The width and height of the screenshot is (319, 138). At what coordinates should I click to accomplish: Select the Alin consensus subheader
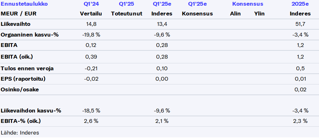[235, 14]
